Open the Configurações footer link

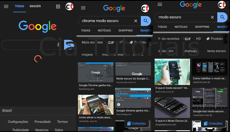click(x=18, y=122)
